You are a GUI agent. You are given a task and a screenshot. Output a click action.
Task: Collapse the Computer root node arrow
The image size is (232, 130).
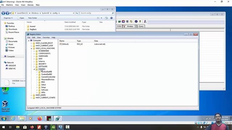click(x=29, y=40)
